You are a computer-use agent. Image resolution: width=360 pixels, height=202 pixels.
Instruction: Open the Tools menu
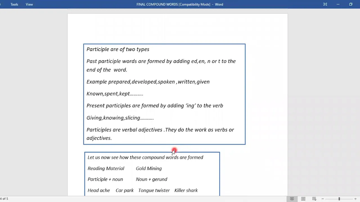(x=14, y=4)
